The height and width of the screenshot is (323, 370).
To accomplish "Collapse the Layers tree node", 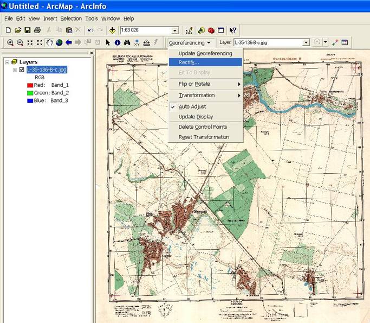I will (7, 62).
